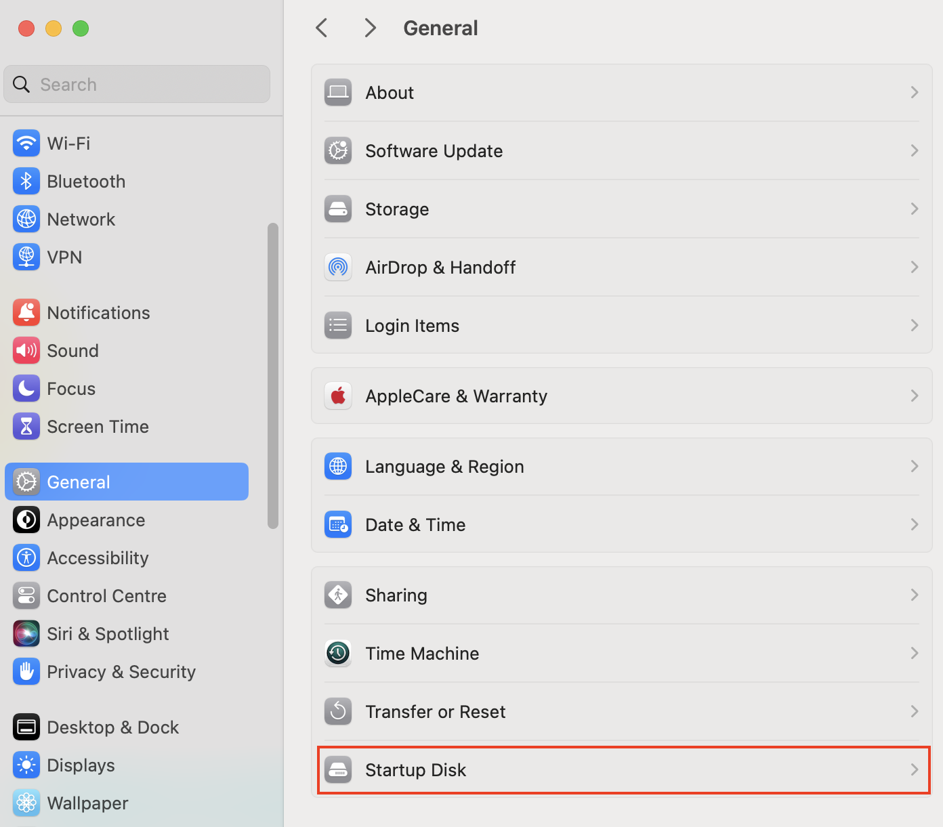Click the search magnifier icon

tap(22, 84)
